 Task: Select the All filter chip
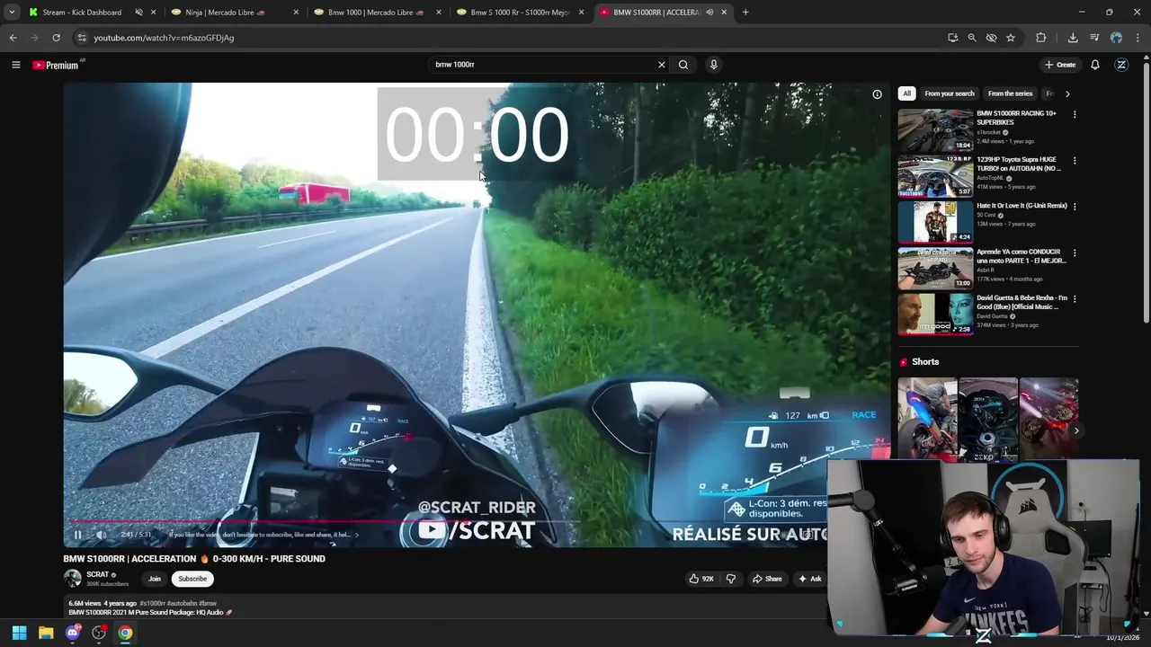click(x=906, y=93)
